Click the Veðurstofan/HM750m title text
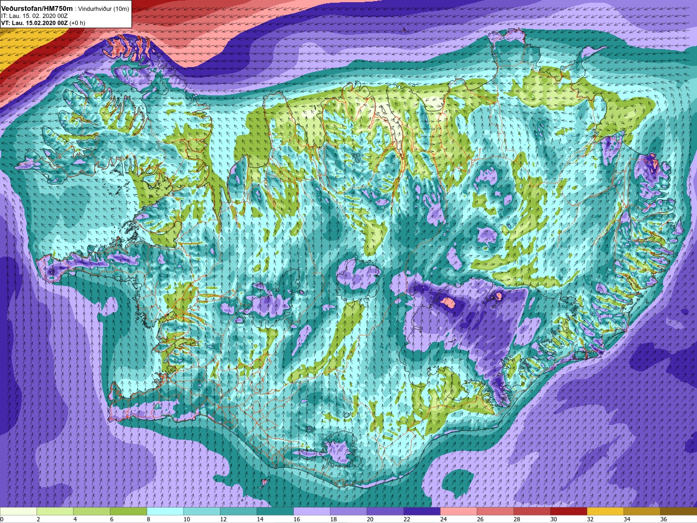697x523 pixels. point(37,8)
